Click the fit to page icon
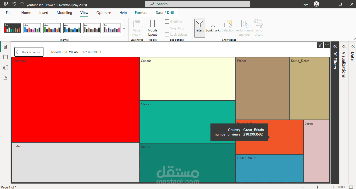Screen dimensions: 356x189 coord(351,187)
